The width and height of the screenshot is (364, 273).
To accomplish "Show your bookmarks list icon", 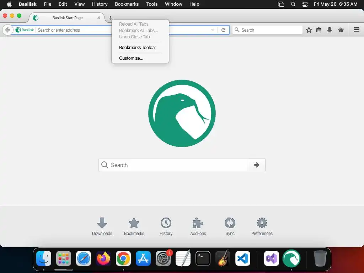I will click(x=319, y=30).
